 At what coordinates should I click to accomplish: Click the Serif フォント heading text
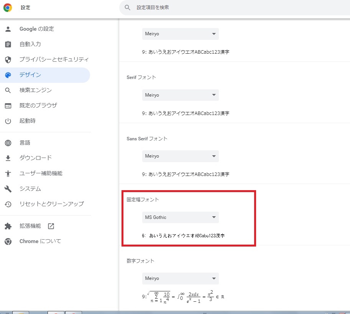[141, 77]
